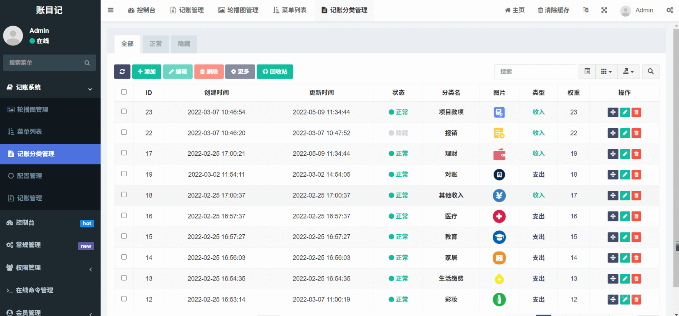
Task: Open the columns visibility dropdown
Action: click(606, 71)
